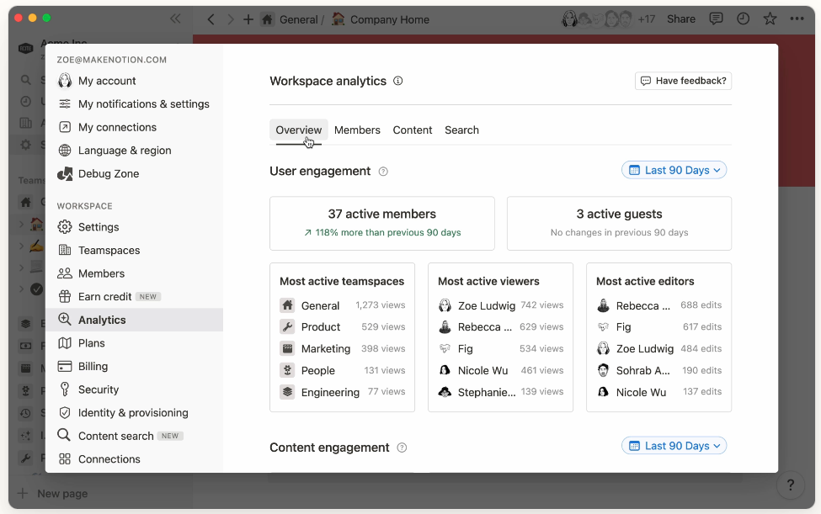Open Content engagement Last 90 Days dropdown
The width and height of the screenshot is (821, 514).
(x=674, y=446)
